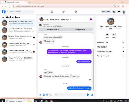Click the Mark as pending button
Screen dimensions: 129x102
53,29
